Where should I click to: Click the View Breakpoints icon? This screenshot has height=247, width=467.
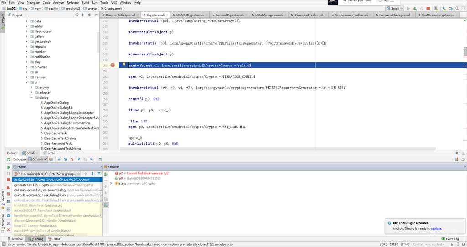[8, 187]
